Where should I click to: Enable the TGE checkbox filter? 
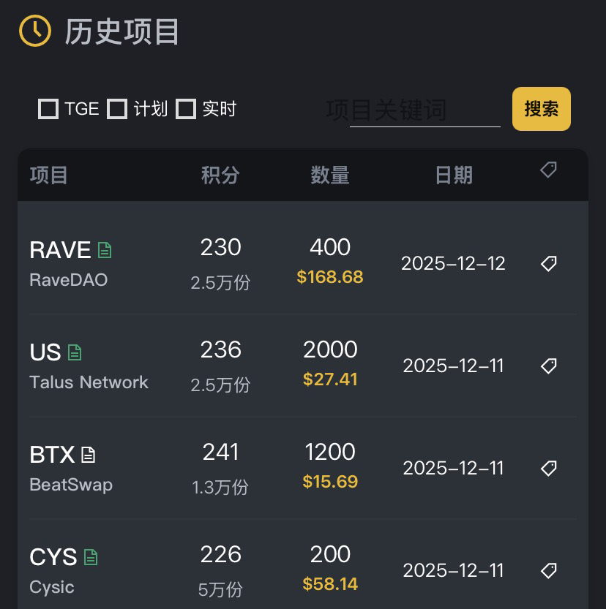tap(48, 109)
